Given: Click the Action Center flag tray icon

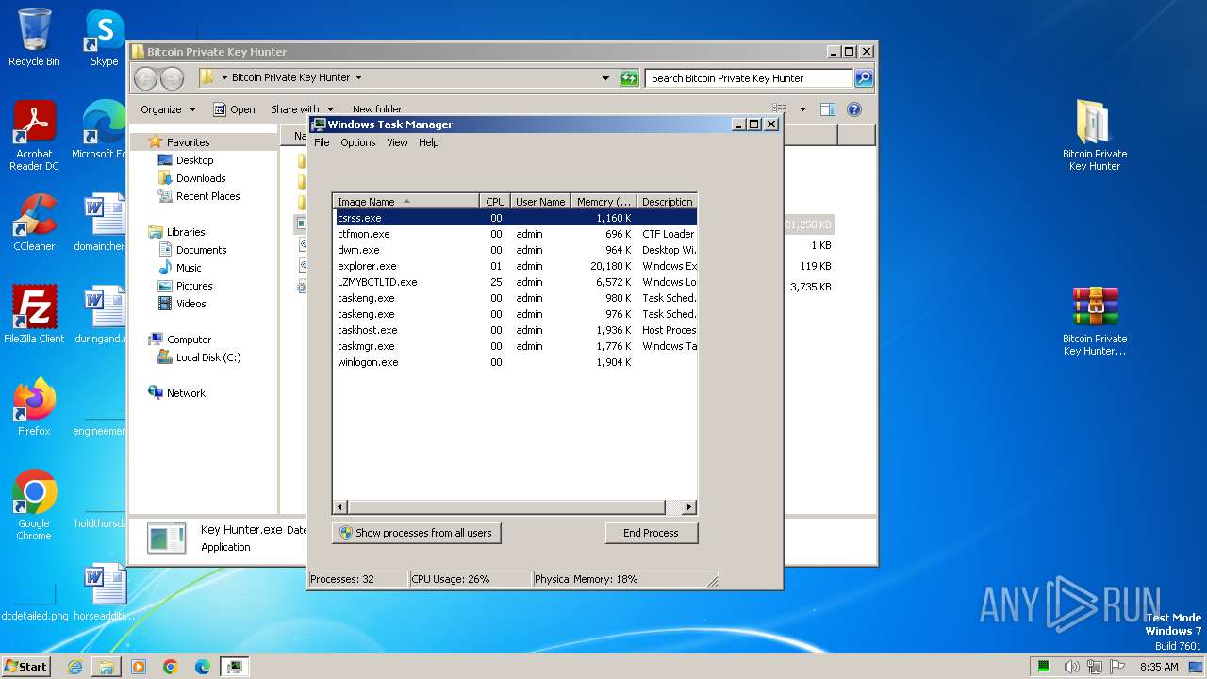Looking at the screenshot, I should pos(1117,667).
